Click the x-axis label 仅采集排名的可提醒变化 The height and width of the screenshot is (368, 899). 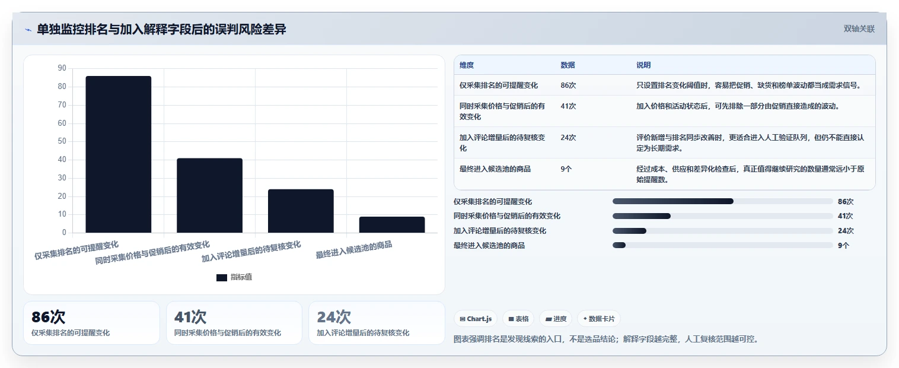click(76, 250)
